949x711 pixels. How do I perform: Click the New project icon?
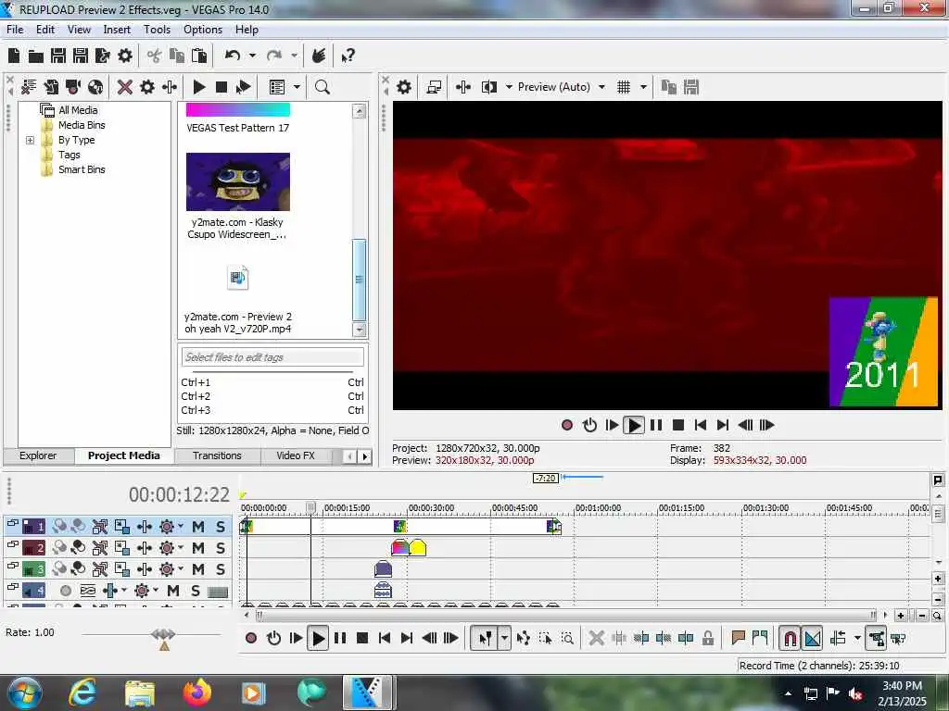[14, 56]
